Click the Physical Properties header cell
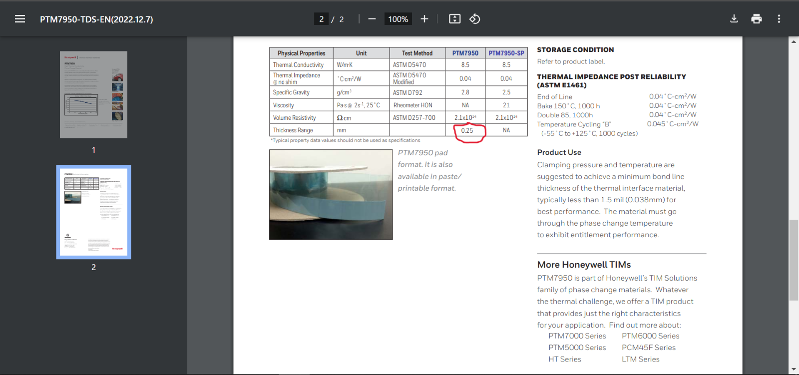This screenshot has width=799, height=375. [x=302, y=53]
